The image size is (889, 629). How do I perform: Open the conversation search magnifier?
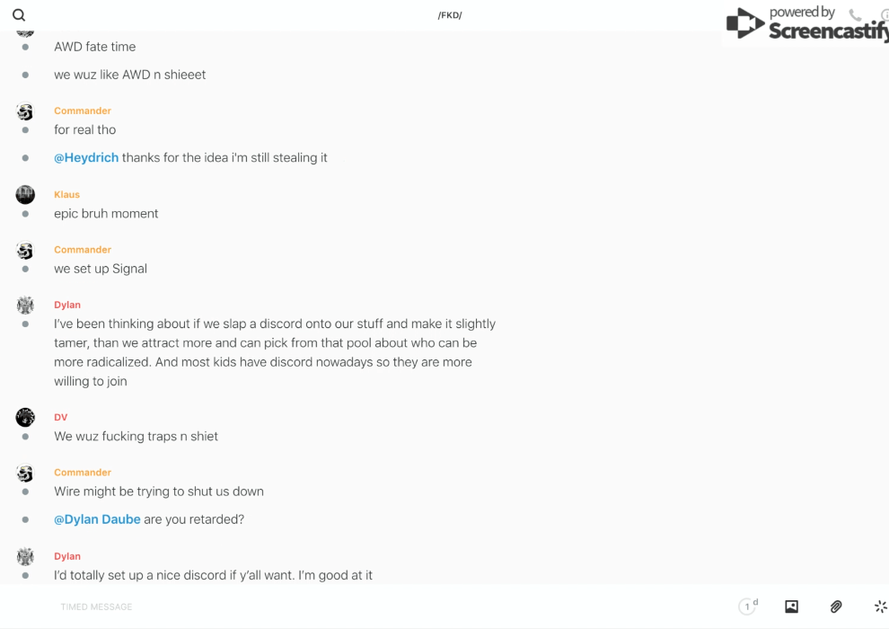[19, 15]
